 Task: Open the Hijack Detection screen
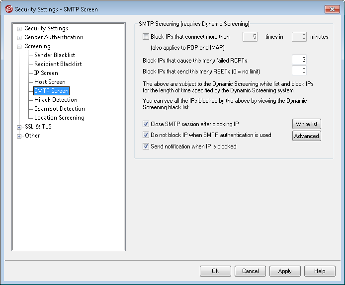(56, 100)
